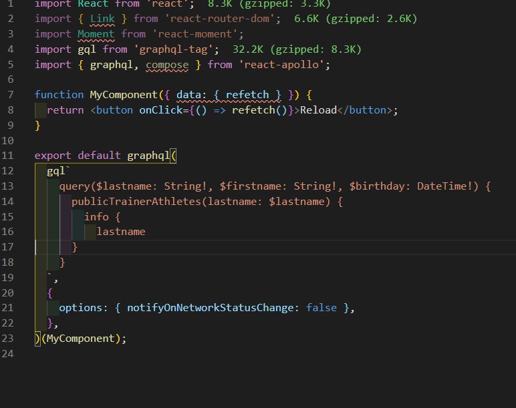Click the 'function' keyword on line 7
The height and width of the screenshot is (408, 516).
[x=59, y=95]
